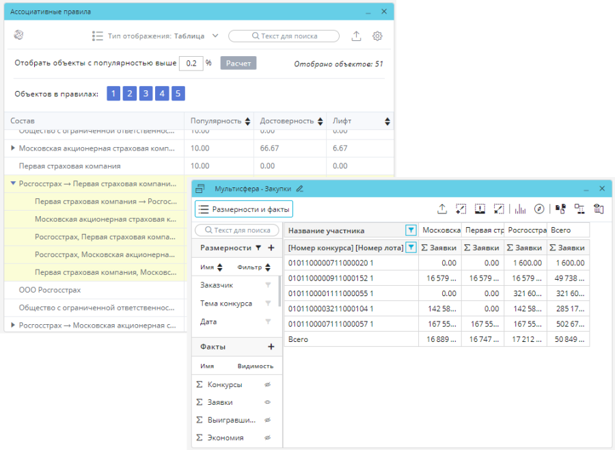Click the export icon in Мультисфера toolbar
The width and height of the screenshot is (615, 450).
pyautogui.click(x=442, y=209)
